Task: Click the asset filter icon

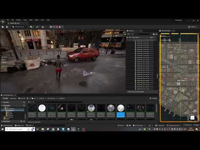Action: (x=30, y=102)
